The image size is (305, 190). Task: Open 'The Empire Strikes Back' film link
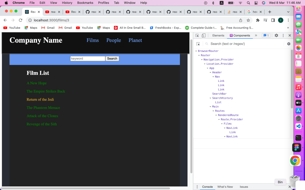coord(46,91)
